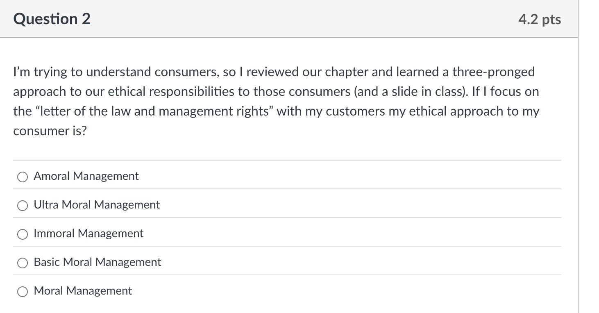Click the Ultra Moral Management answer text
599x313 pixels.
[96, 205]
